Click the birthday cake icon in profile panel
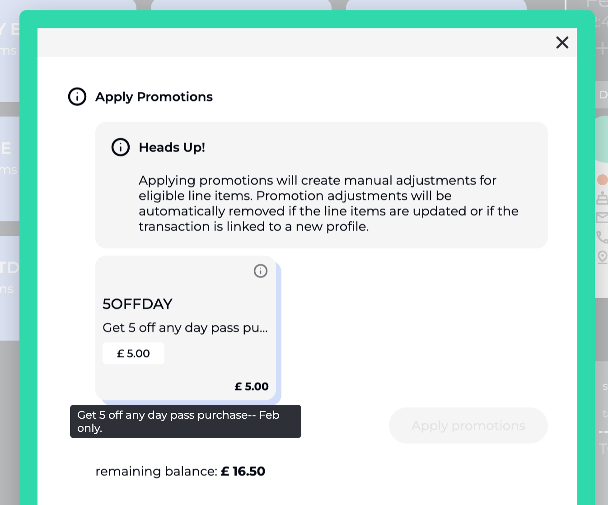 tap(602, 198)
